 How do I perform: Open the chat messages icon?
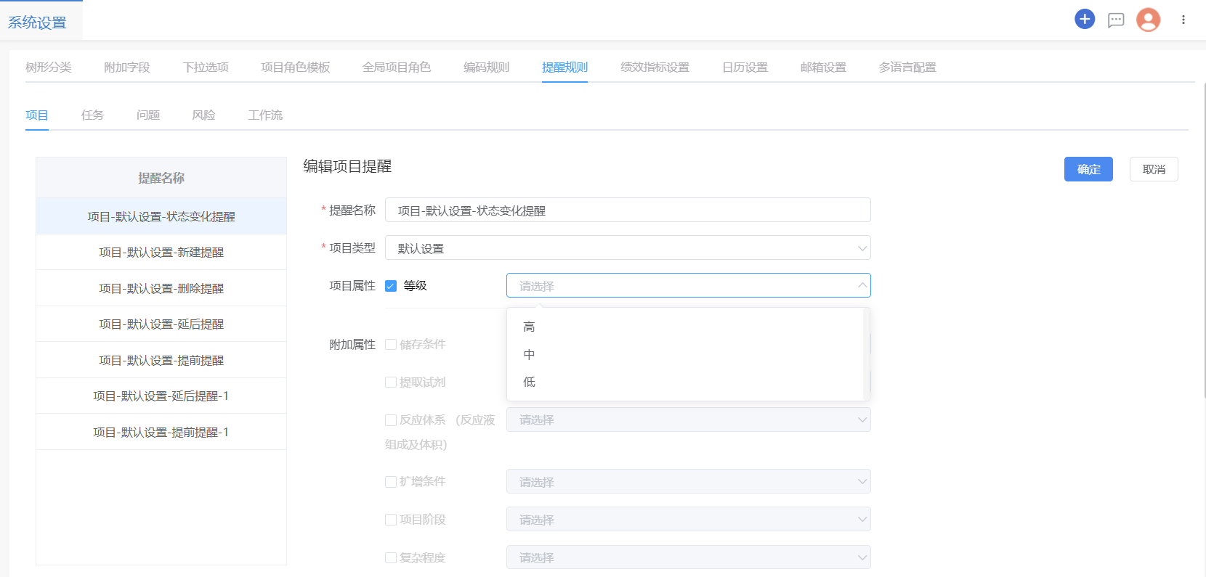tap(1116, 20)
